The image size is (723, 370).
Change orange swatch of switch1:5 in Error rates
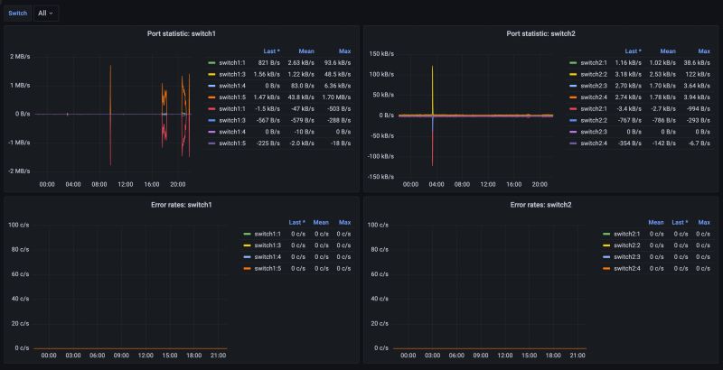tap(247, 269)
